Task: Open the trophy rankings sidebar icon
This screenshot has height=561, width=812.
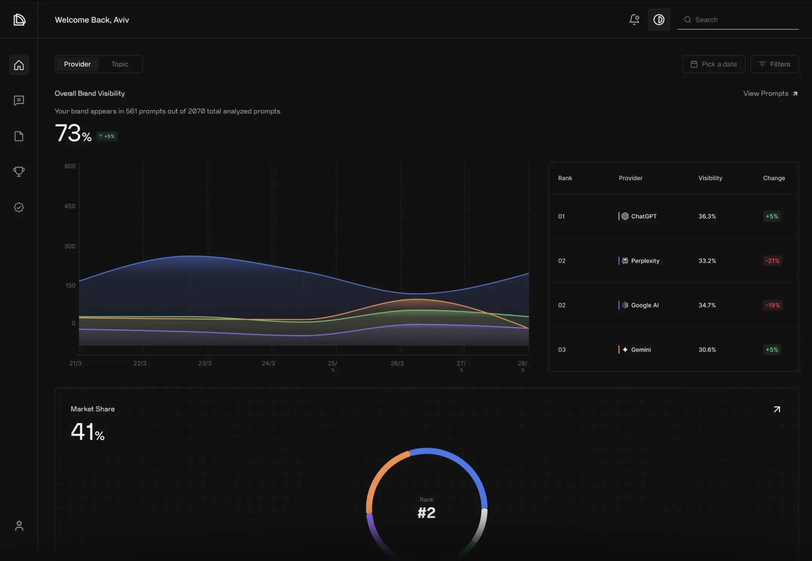Action: point(19,172)
